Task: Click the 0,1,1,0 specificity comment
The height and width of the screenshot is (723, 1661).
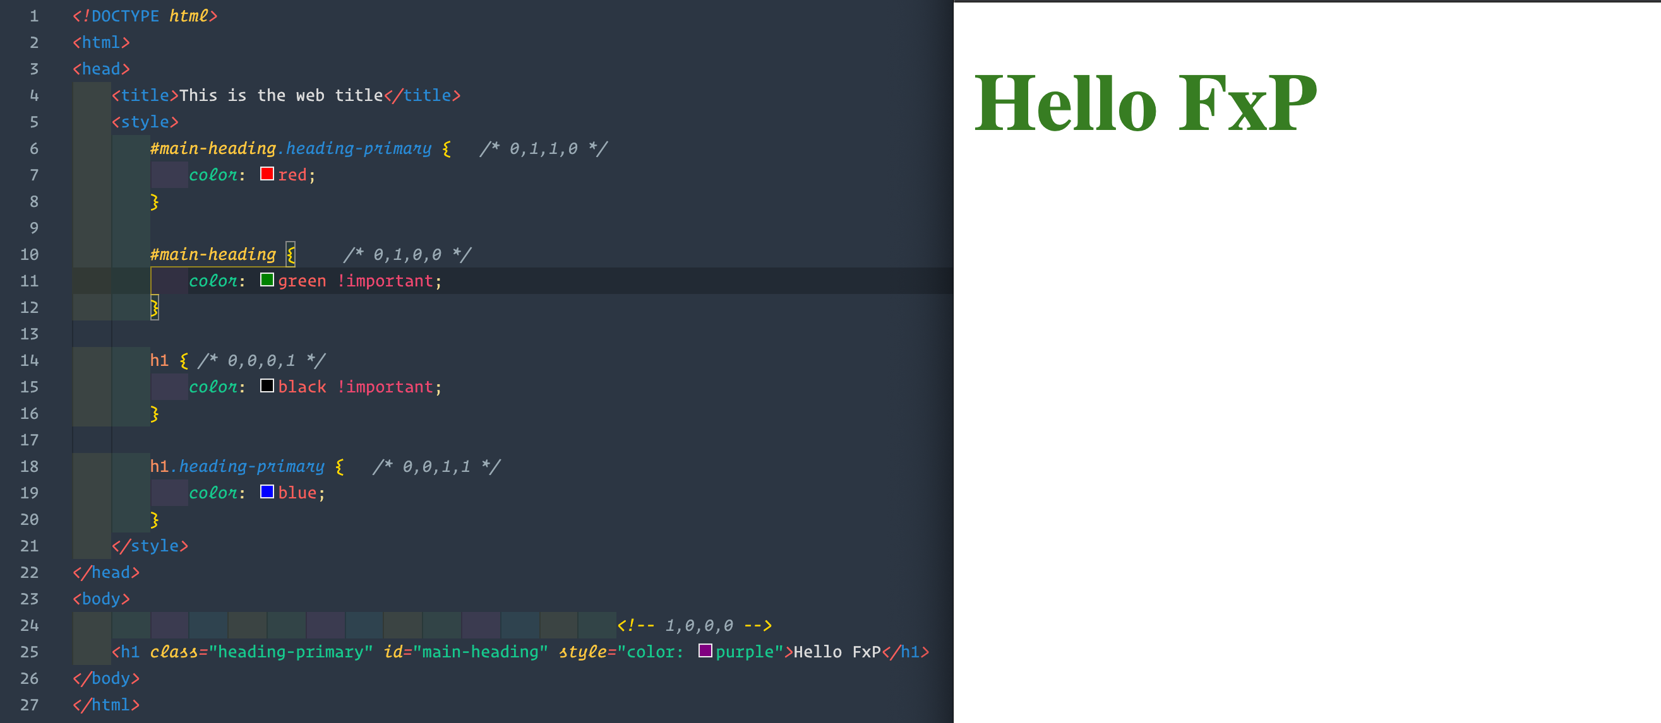Action: (x=543, y=149)
